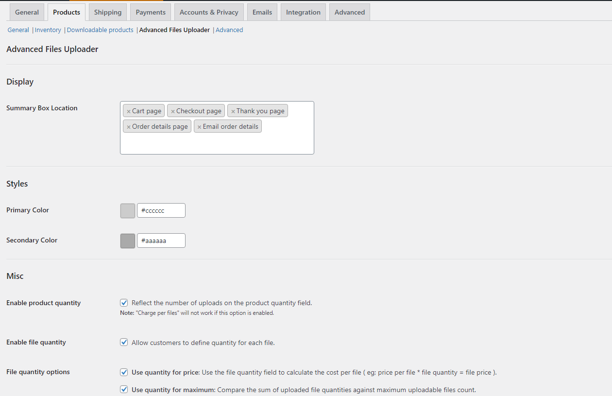Open the Downloadable products link
Viewport: 612px width, 396px height.
pos(100,30)
